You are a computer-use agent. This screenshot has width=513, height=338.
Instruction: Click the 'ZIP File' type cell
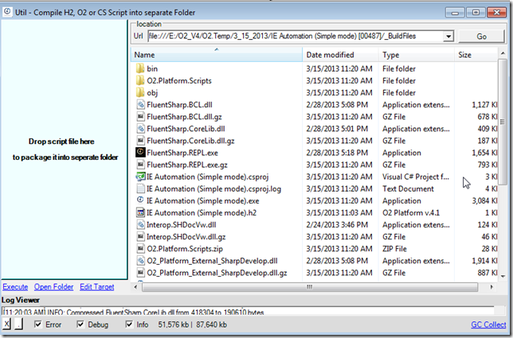click(394, 249)
